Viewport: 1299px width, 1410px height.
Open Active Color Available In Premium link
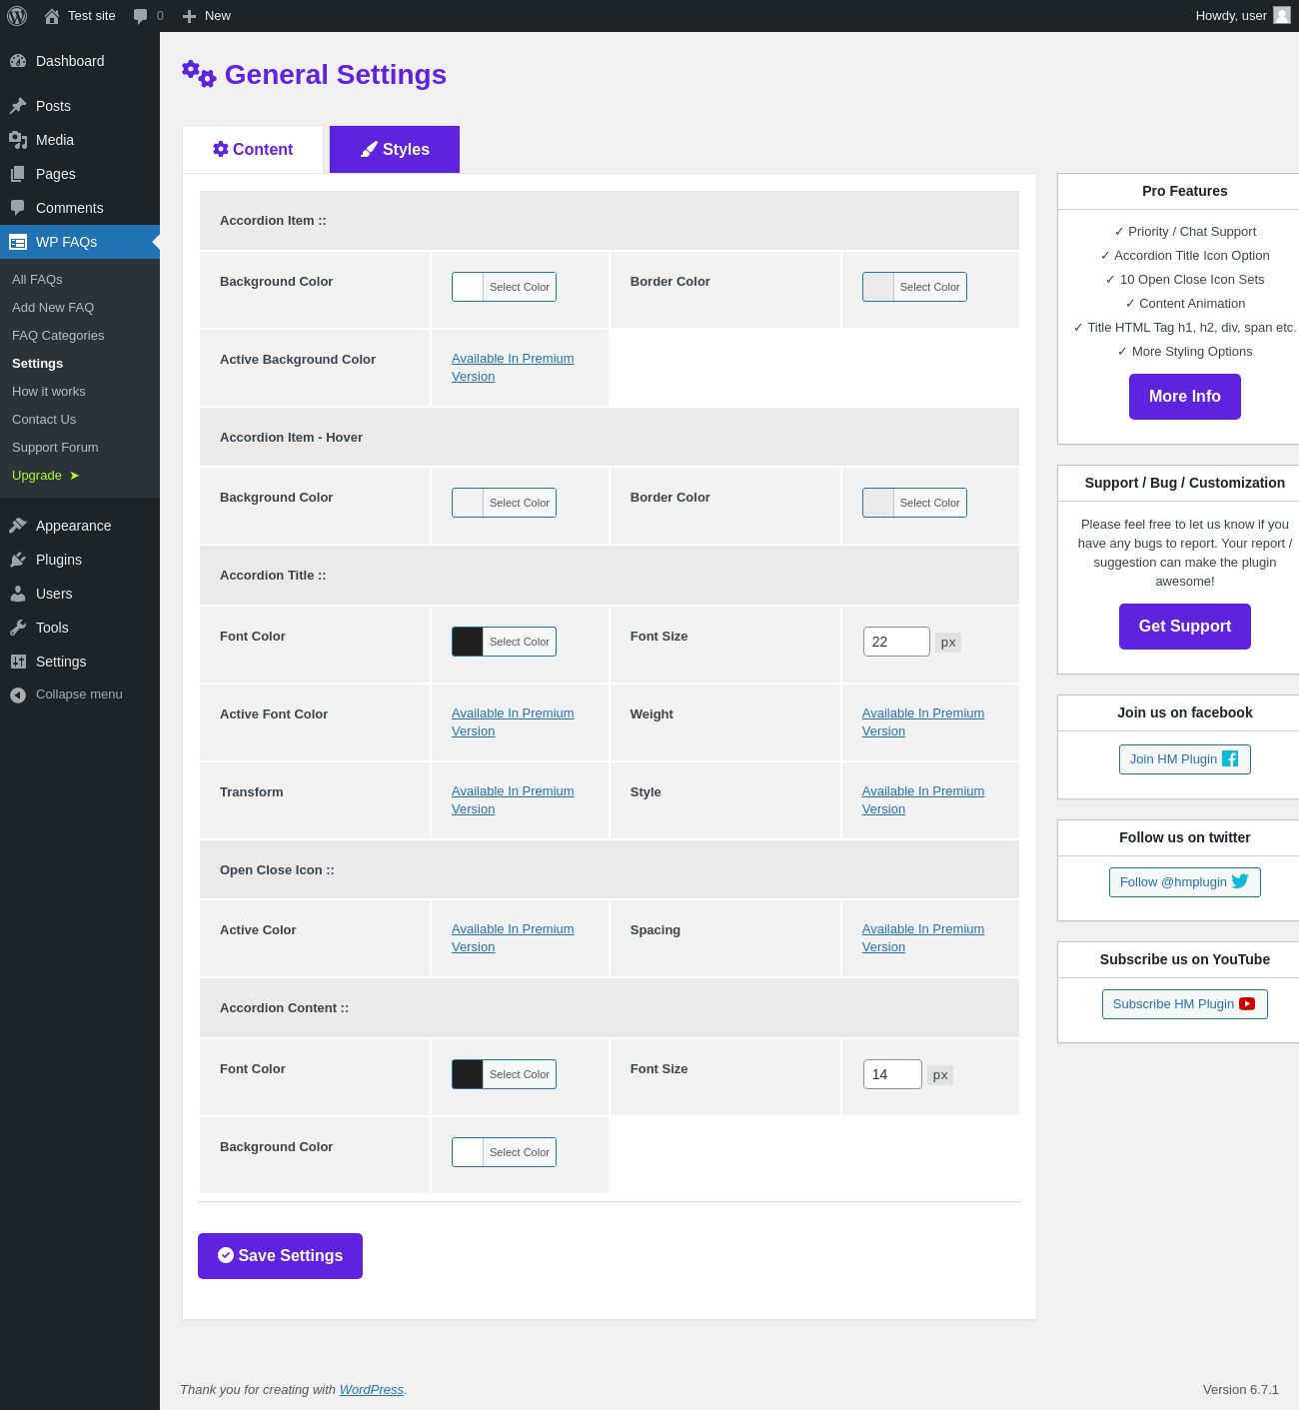513,938
